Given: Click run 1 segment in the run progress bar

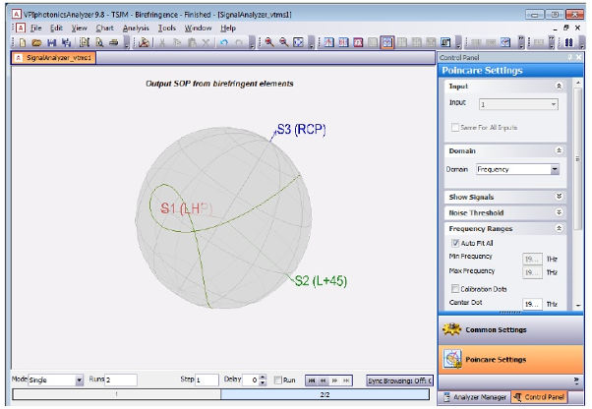Looking at the screenshot, I should point(117,394).
